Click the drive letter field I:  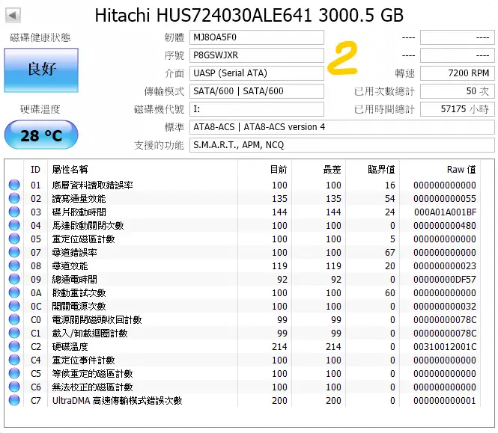point(257,109)
